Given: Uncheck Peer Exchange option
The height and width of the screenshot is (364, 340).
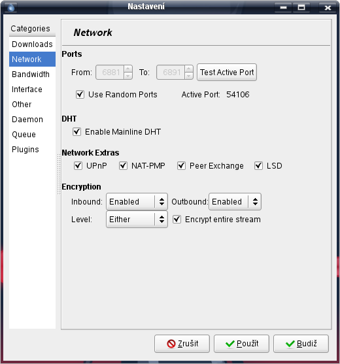Looking at the screenshot, I should [x=181, y=166].
